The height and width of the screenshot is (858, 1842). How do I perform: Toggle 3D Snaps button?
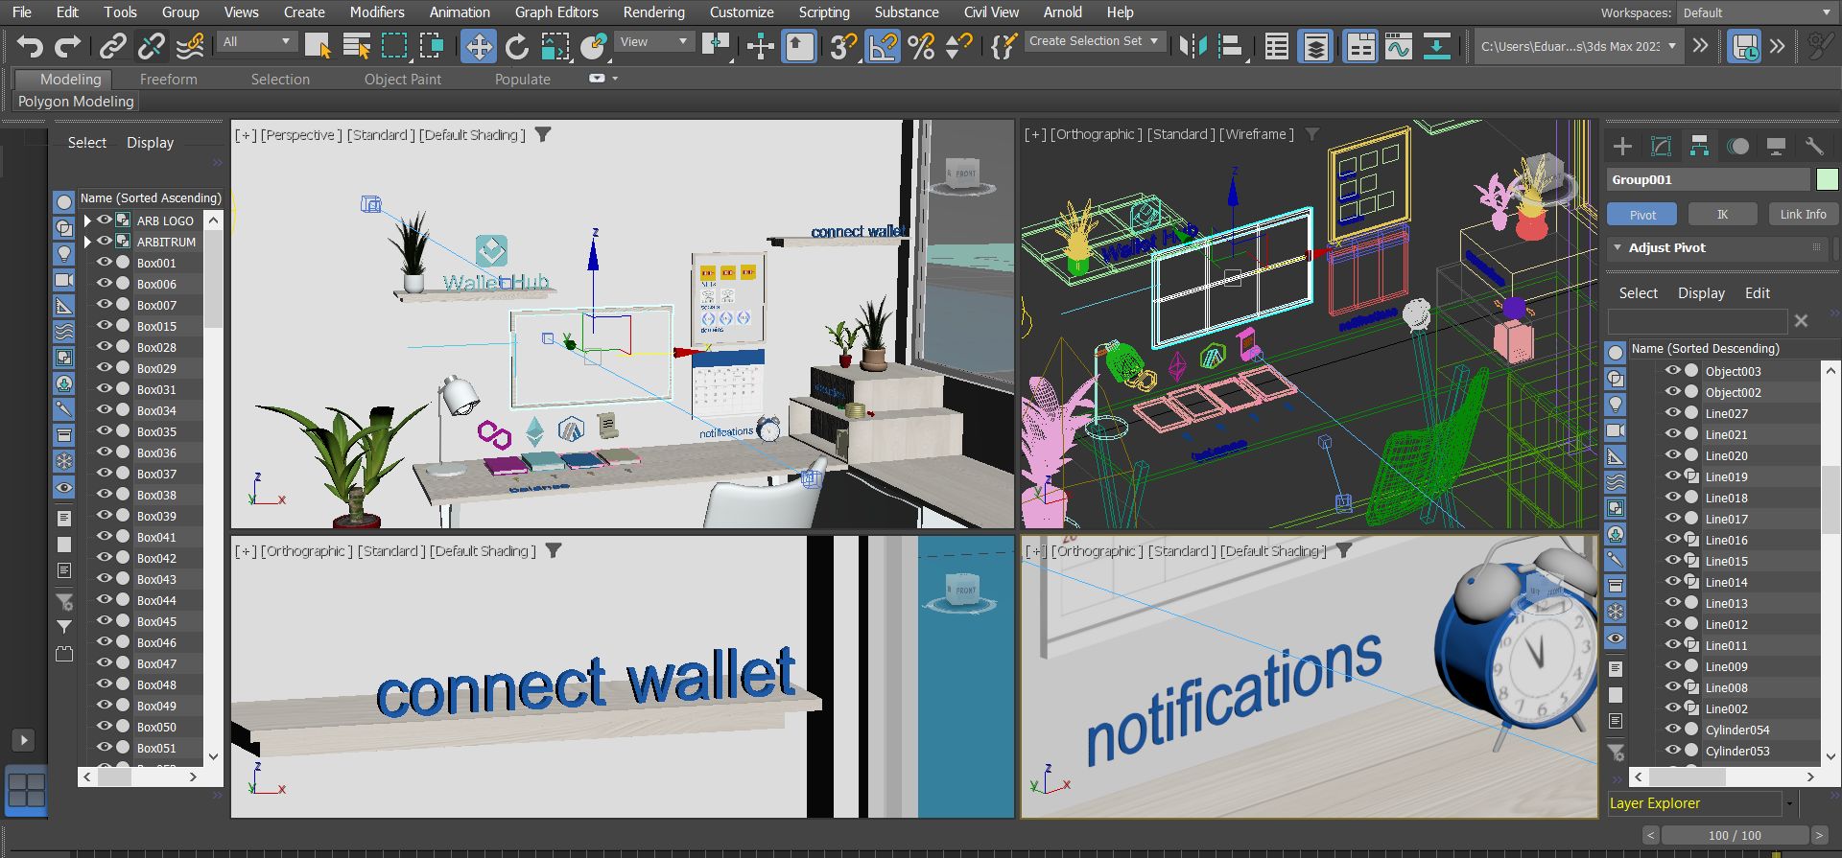click(x=843, y=45)
